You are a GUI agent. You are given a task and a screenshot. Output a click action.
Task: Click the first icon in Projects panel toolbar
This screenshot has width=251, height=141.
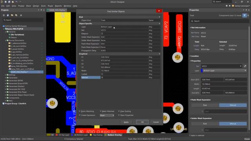(x=4, y=15)
